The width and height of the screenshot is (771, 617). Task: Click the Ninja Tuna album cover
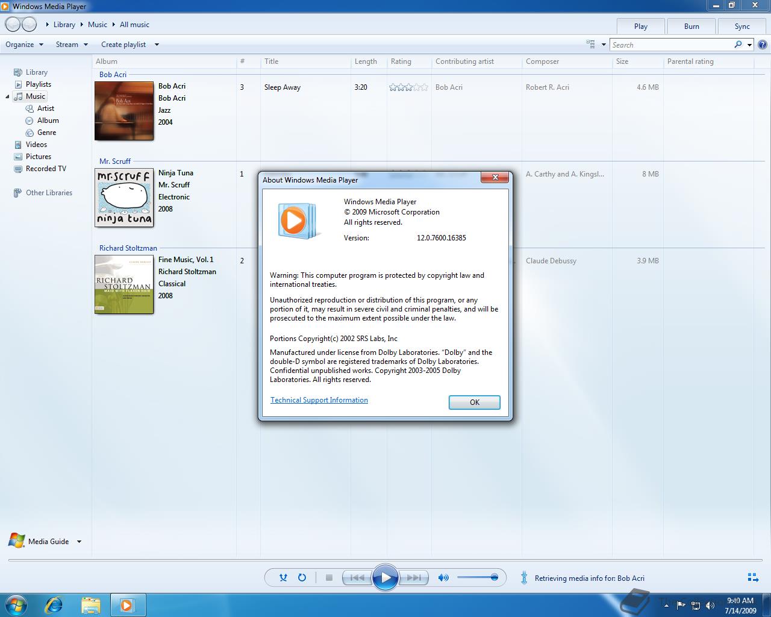124,198
